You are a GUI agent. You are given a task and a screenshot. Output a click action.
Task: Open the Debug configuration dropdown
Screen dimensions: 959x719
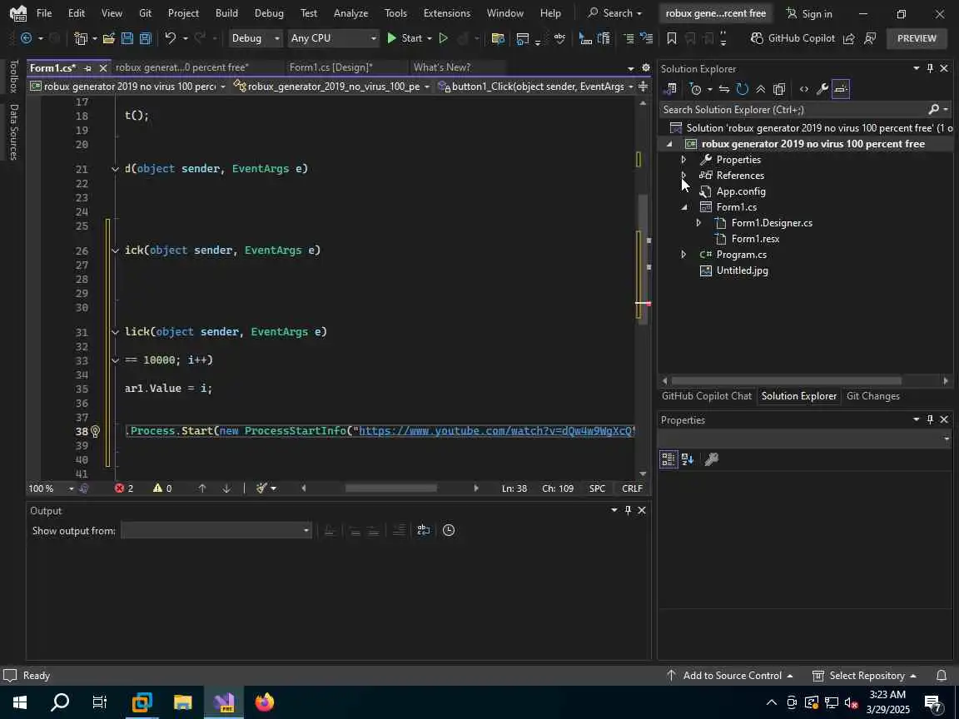pyautogui.click(x=255, y=38)
